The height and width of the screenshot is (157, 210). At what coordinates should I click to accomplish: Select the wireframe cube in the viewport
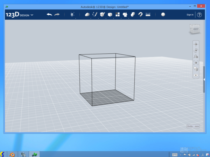[x=107, y=80]
